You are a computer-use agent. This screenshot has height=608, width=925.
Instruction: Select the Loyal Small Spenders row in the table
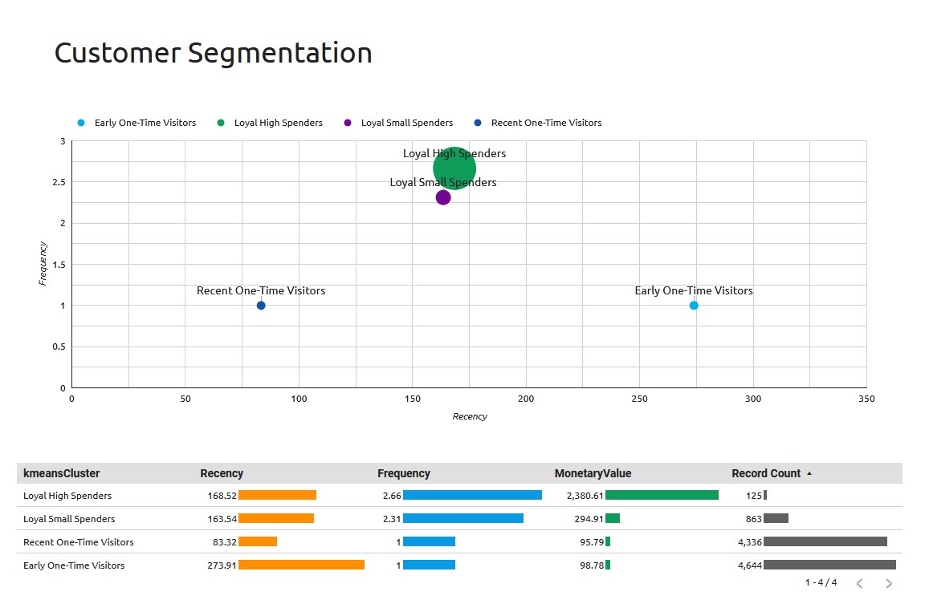pyautogui.click(x=71, y=519)
